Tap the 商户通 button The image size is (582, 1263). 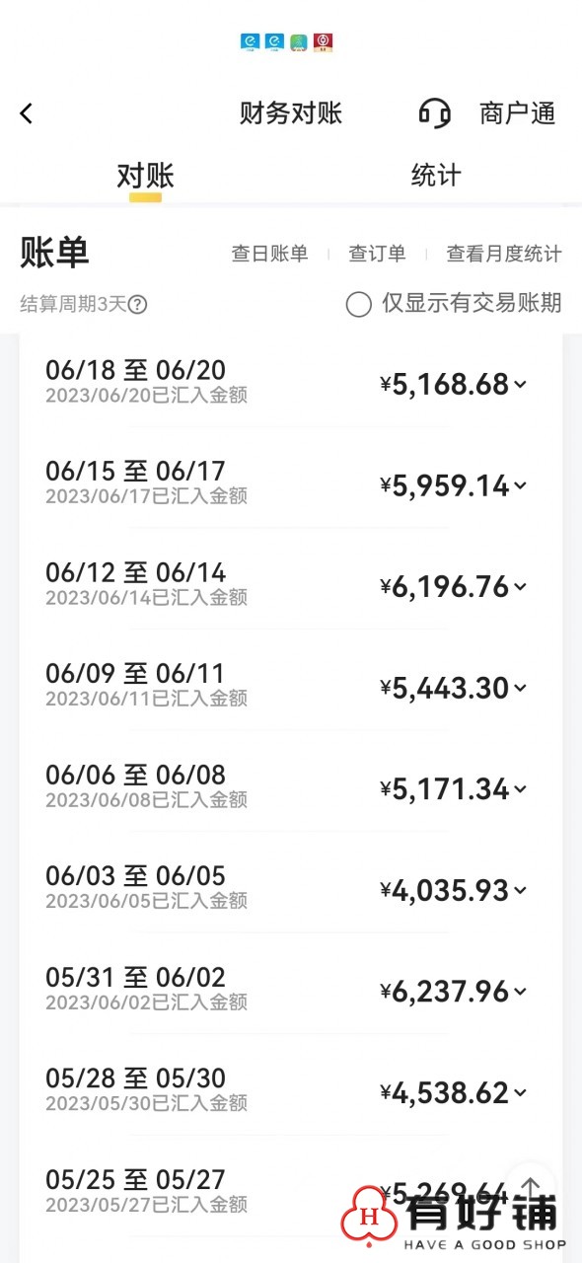point(518,113)
